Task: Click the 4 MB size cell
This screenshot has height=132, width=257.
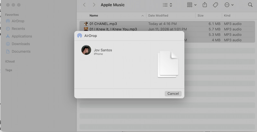Action: pos(216,40)
